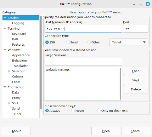Open the Session category
152x137 pixels.
click(13, 18)
